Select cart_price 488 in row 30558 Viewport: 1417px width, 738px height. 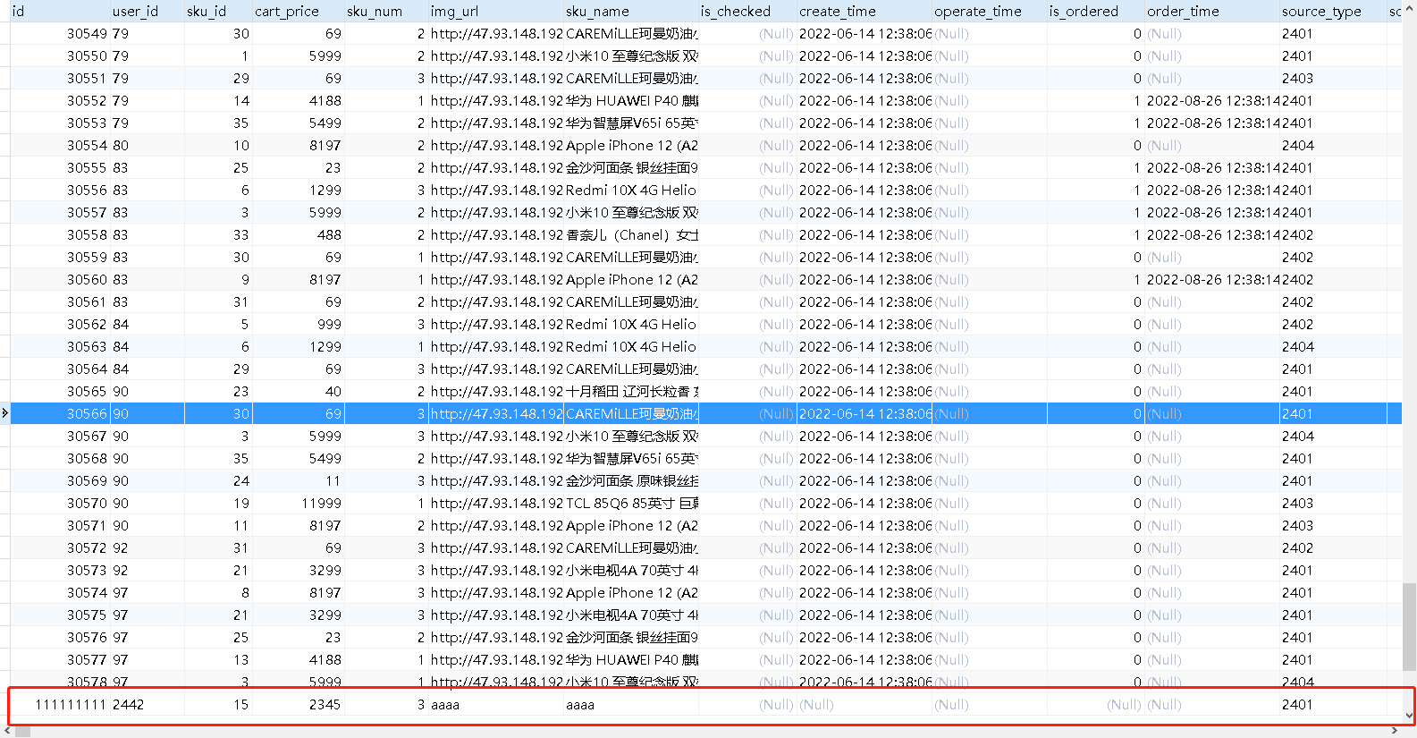pyautogui.click(x=299, y=234)
